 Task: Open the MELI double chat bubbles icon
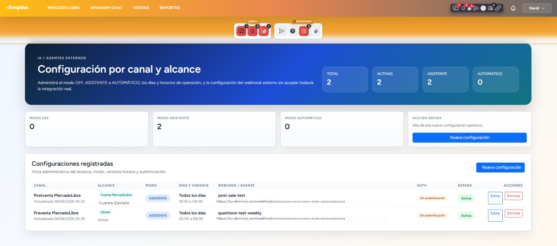pyautogui.click(x=241, y=31)
